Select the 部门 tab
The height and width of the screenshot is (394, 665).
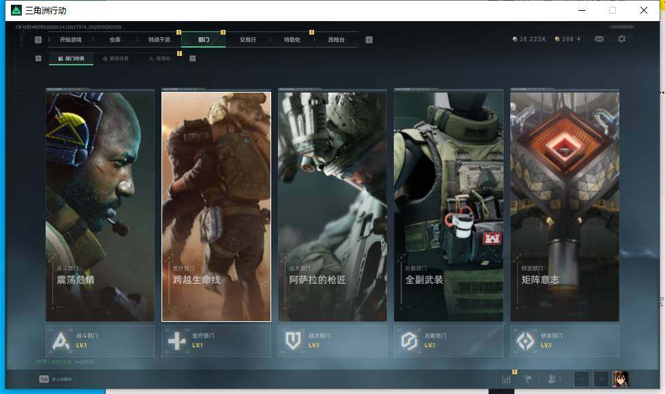(x=204, y=40)
